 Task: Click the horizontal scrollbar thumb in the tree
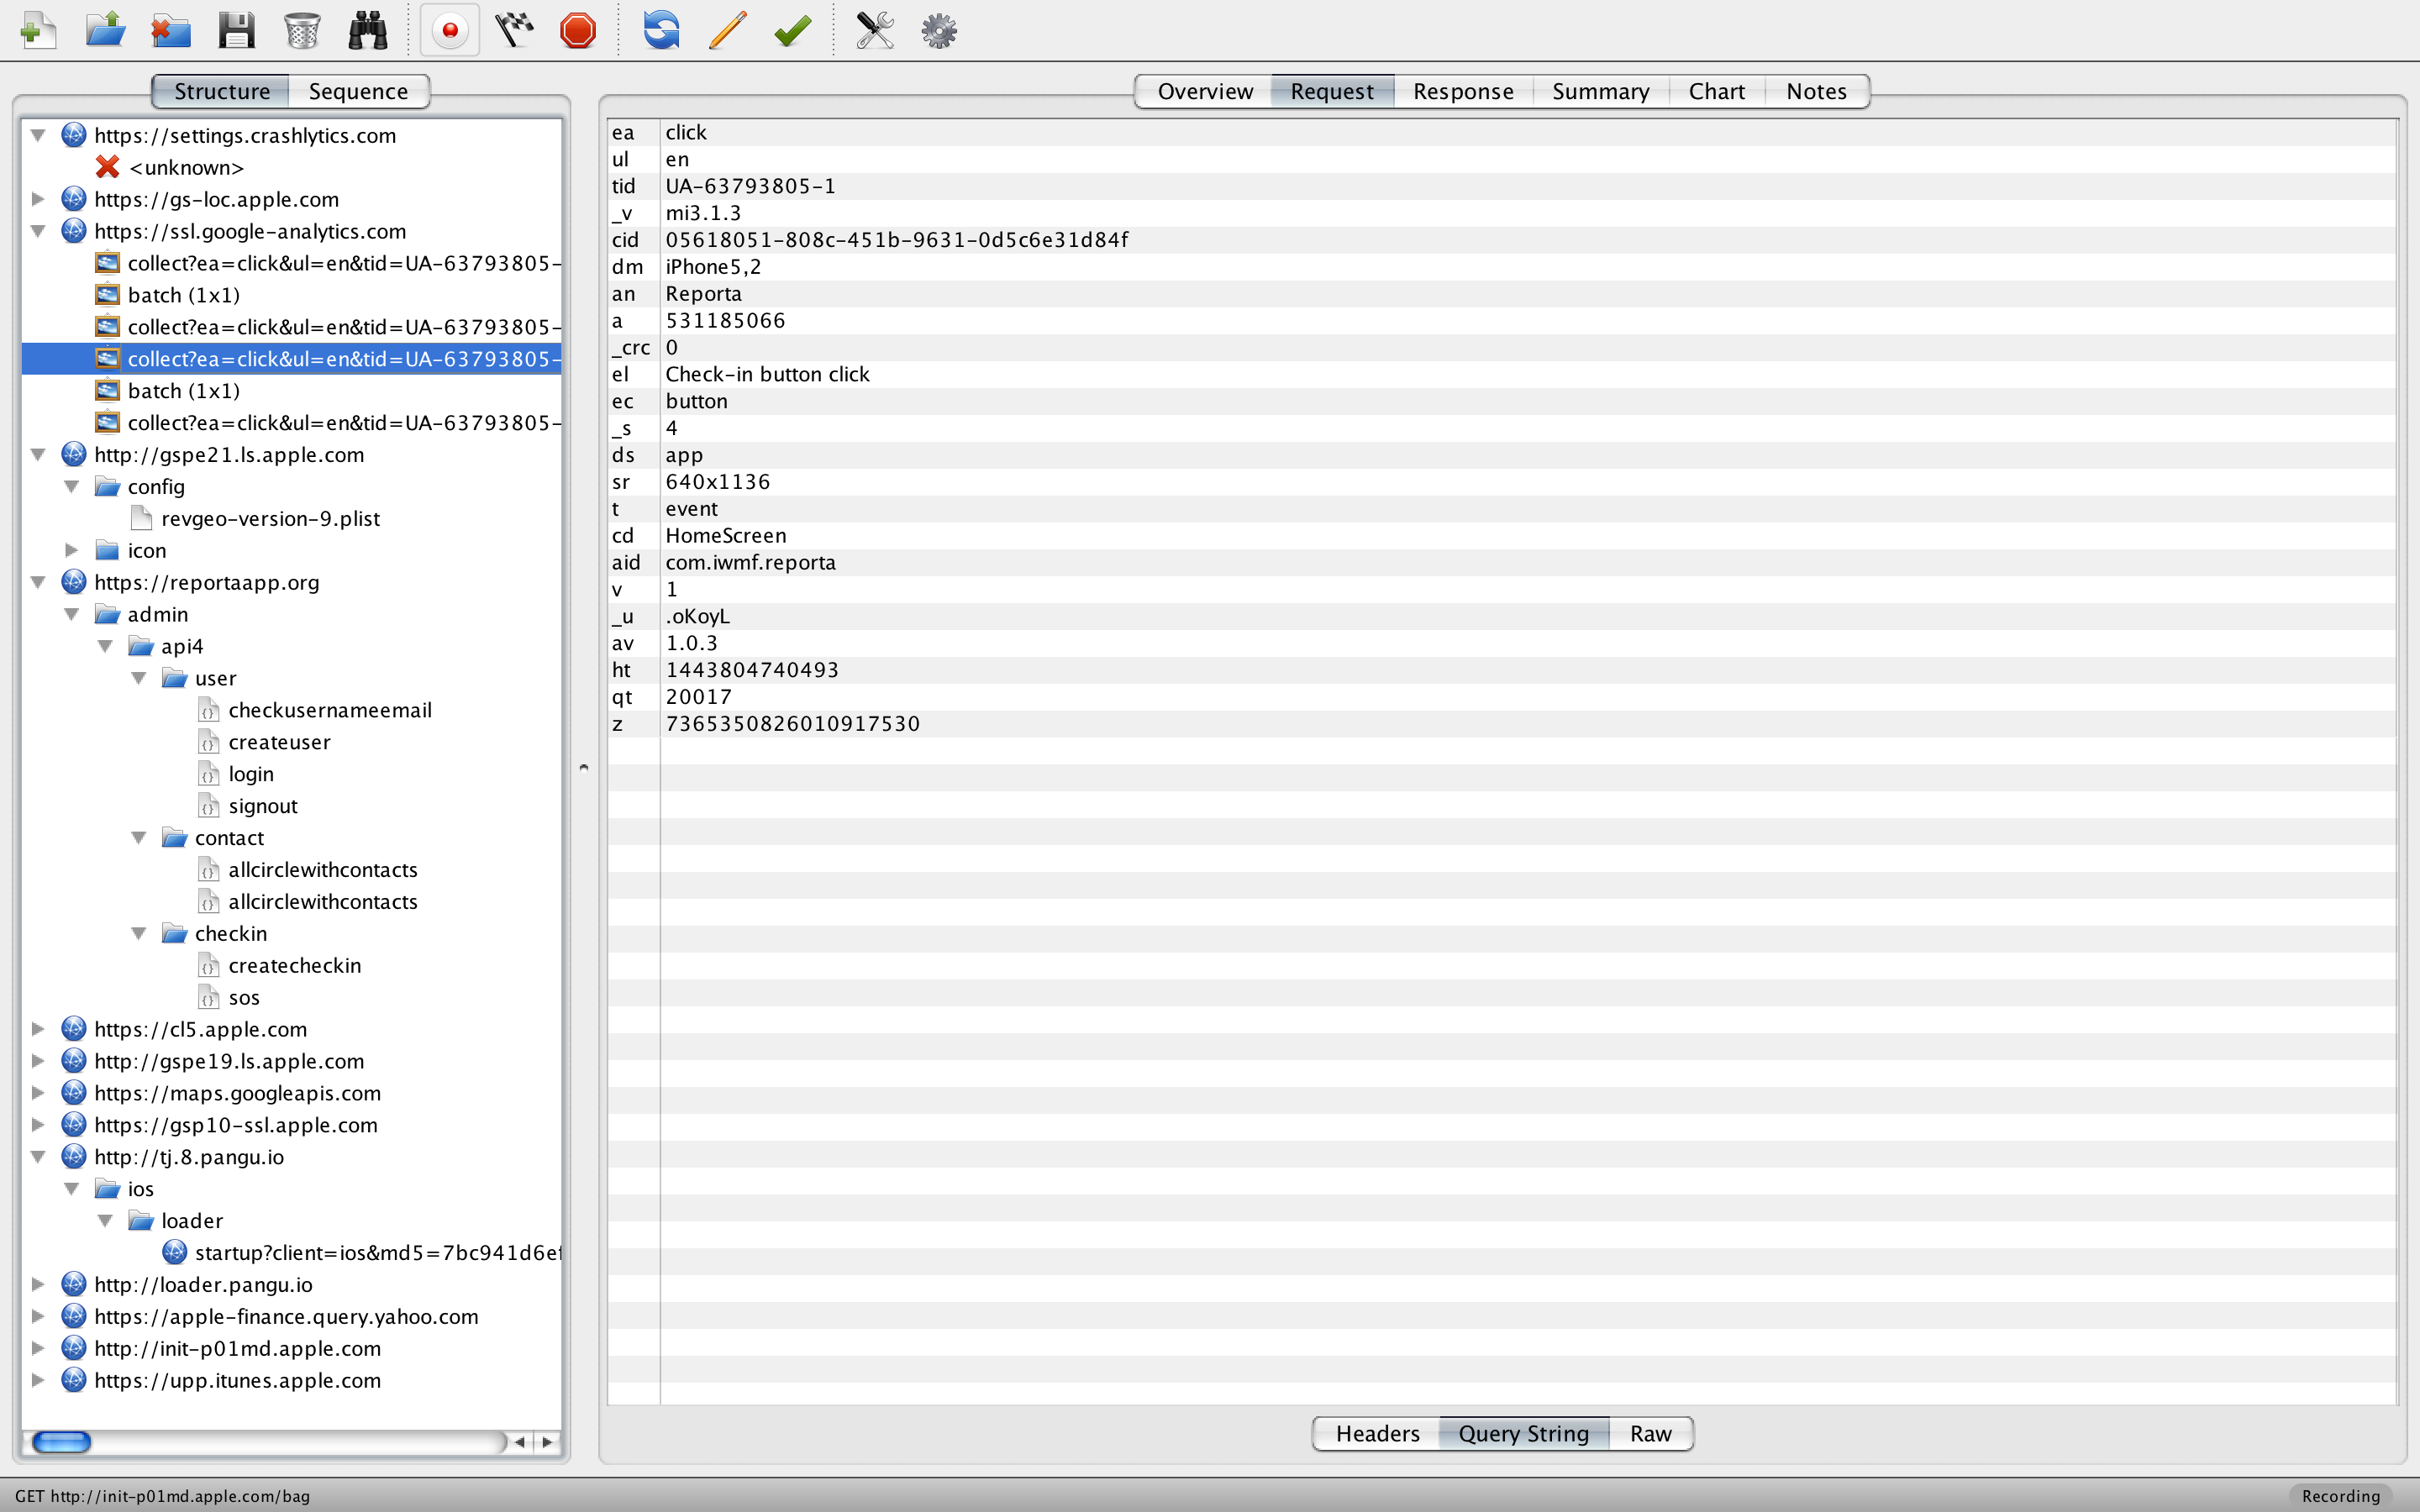62,1441
